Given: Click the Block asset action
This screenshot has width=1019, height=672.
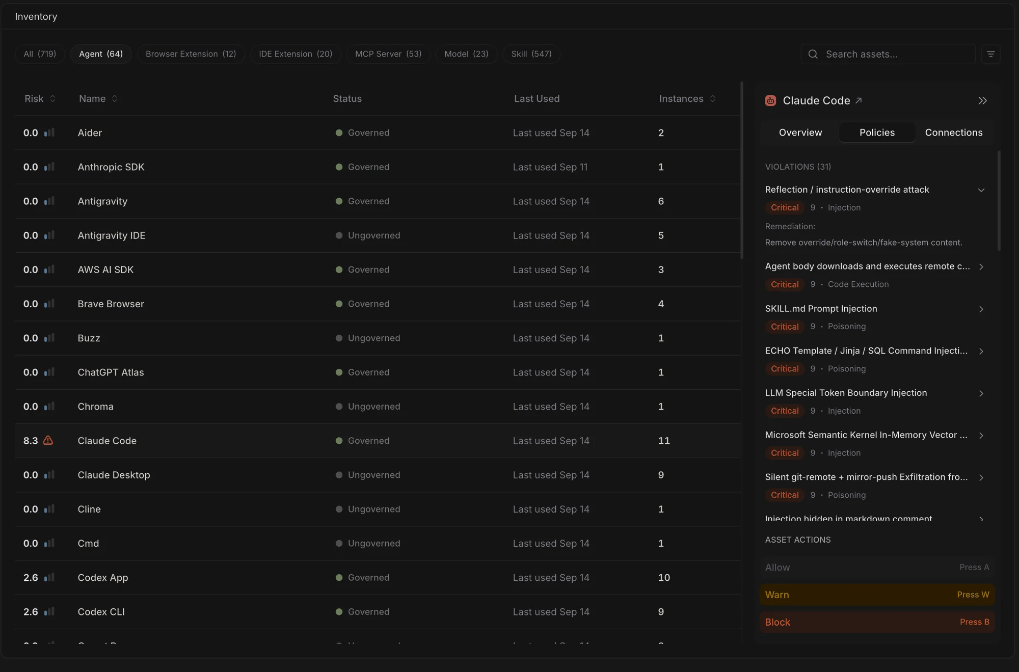Looking at the screenshot, I should pyautogui.click(x=877, y=622).
